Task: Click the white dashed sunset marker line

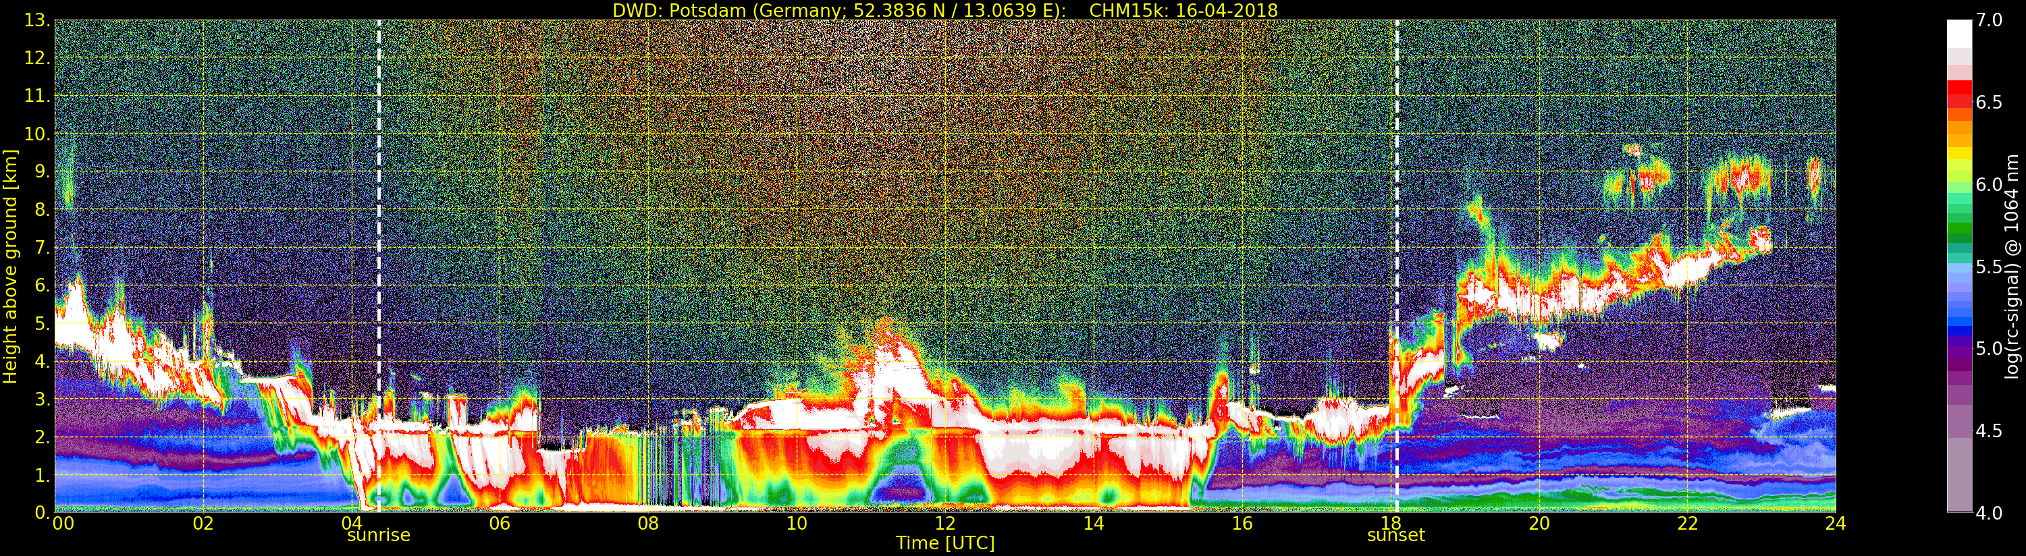Action: coord(1397,266)
